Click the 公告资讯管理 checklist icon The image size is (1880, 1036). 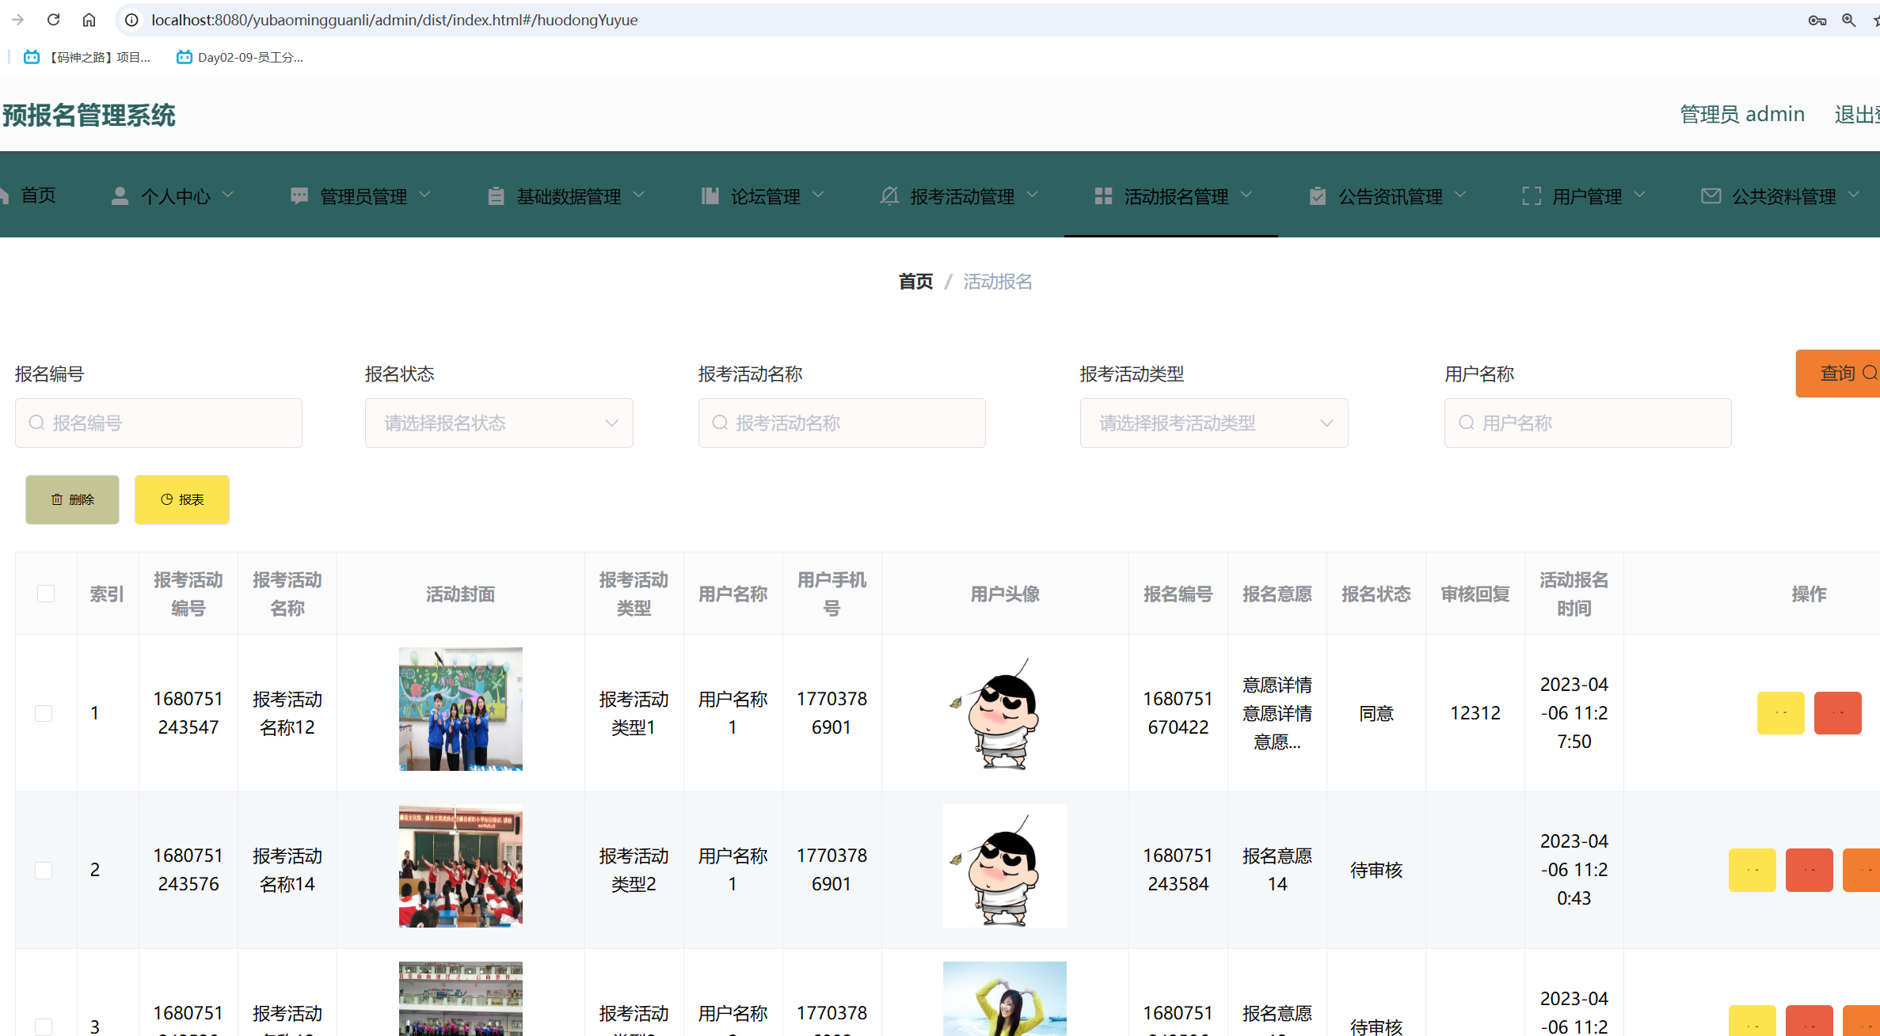click(x=1318, y=195)
